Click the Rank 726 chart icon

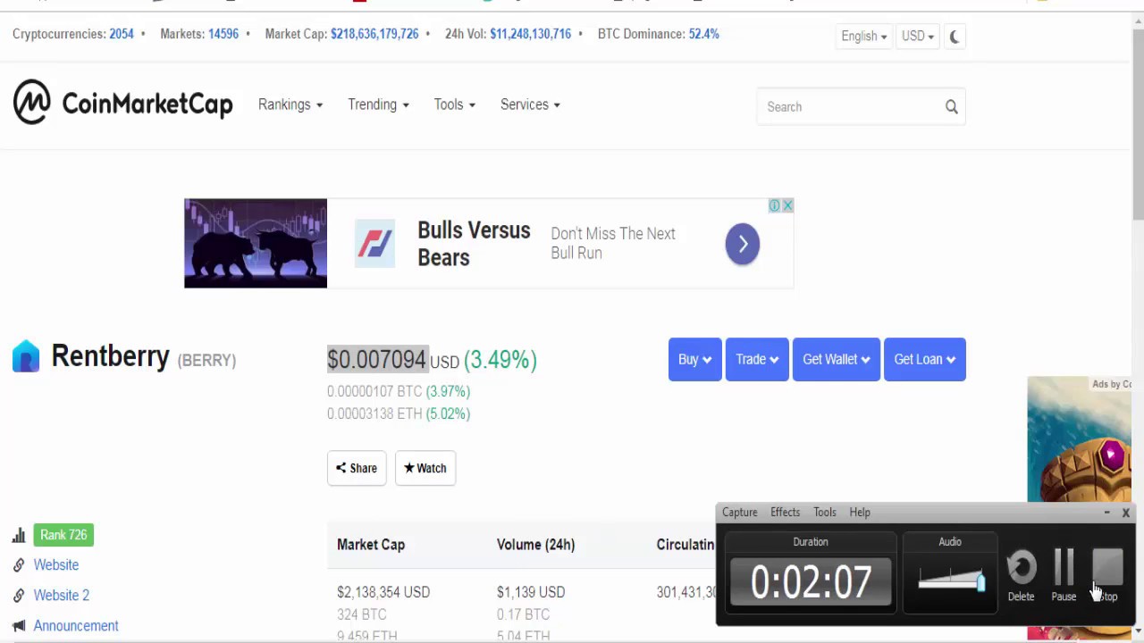pyautogui.click(x=19, y=535)
